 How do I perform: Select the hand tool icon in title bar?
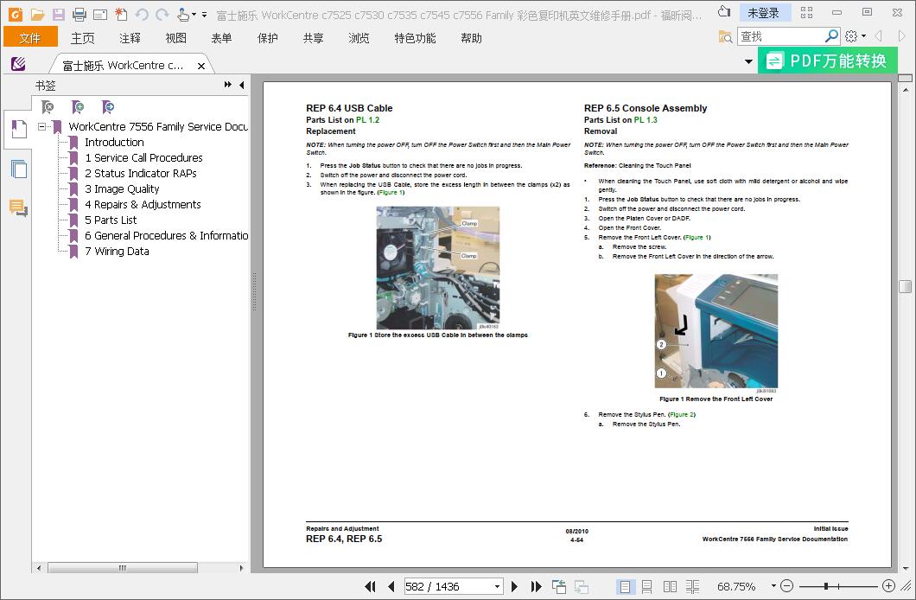coord(183,14)
